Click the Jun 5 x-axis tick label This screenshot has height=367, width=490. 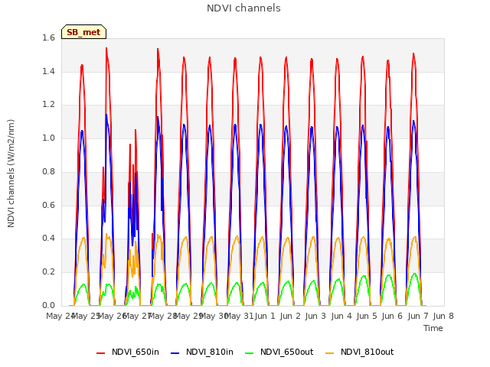367,316
